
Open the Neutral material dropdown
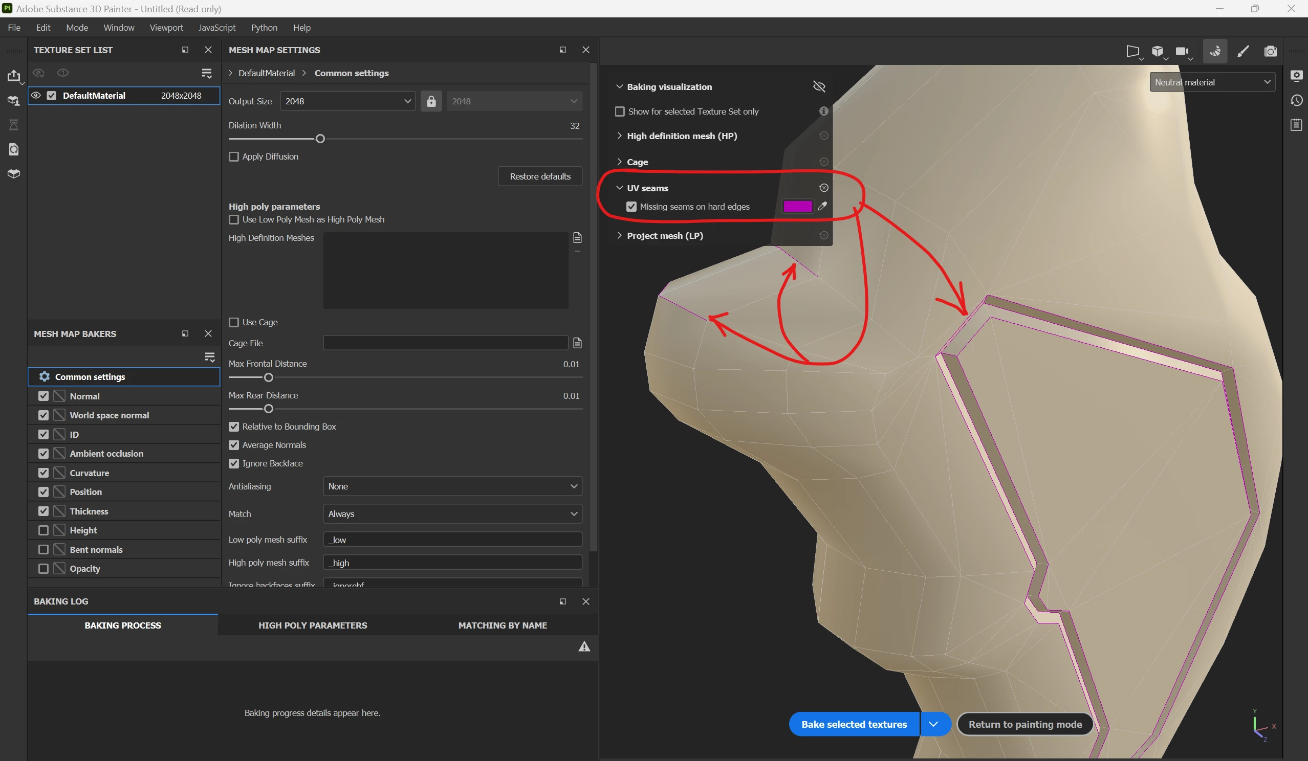(1212, 82)
